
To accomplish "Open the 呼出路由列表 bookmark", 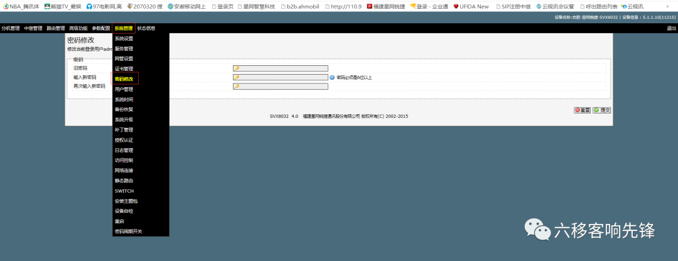I will click(x=598, y=6).
